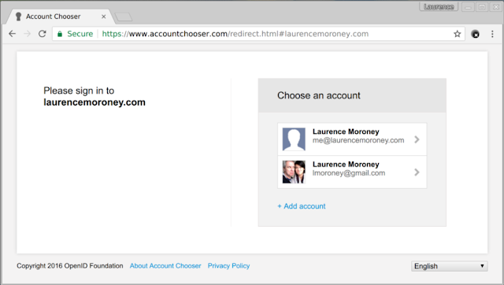Go back using the browser back arrow
Image resolution: width=504 pixels, height=285 pixels.
13,34
